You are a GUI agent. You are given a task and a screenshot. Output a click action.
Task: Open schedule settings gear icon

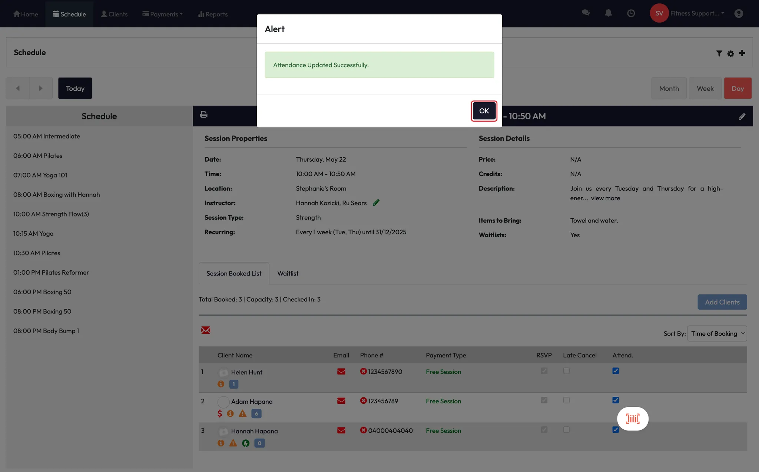point(730,54)
